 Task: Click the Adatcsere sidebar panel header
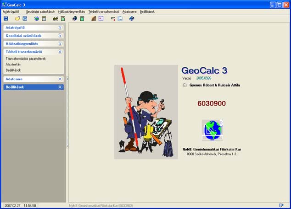[x=34, y=79]
